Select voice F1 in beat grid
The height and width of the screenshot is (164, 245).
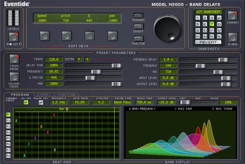[8, 115]
